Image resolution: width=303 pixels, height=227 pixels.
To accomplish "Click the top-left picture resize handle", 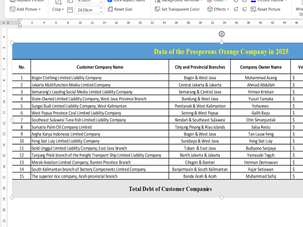I will pos(12,42).
